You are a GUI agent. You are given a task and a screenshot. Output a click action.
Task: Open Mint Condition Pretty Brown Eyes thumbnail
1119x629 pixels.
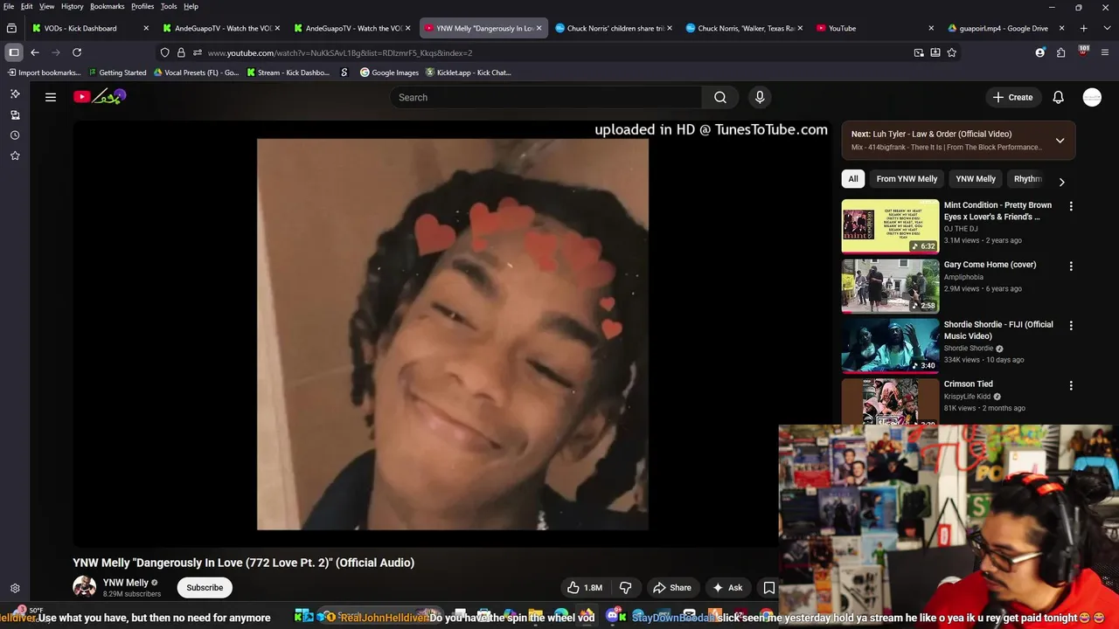pos(890,226)
